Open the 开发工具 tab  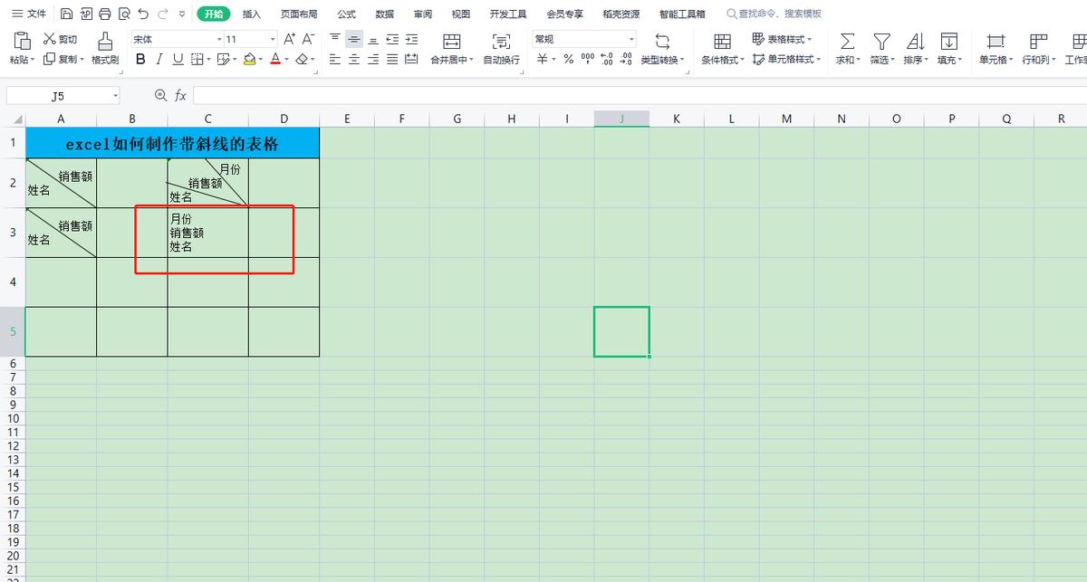(x=508, y=14)
